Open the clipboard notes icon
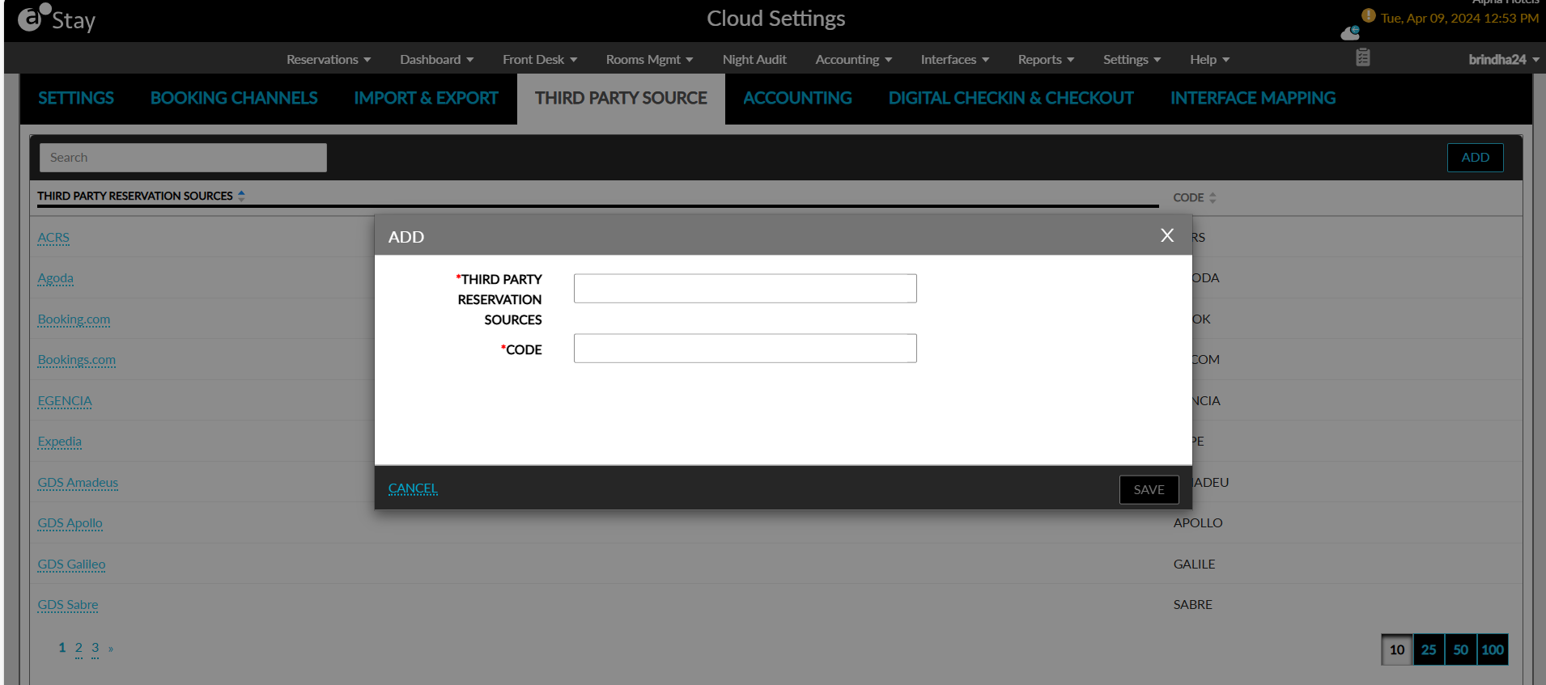Image resolution: width=1546 pixels, height=685 pixels. (1363, 57)
